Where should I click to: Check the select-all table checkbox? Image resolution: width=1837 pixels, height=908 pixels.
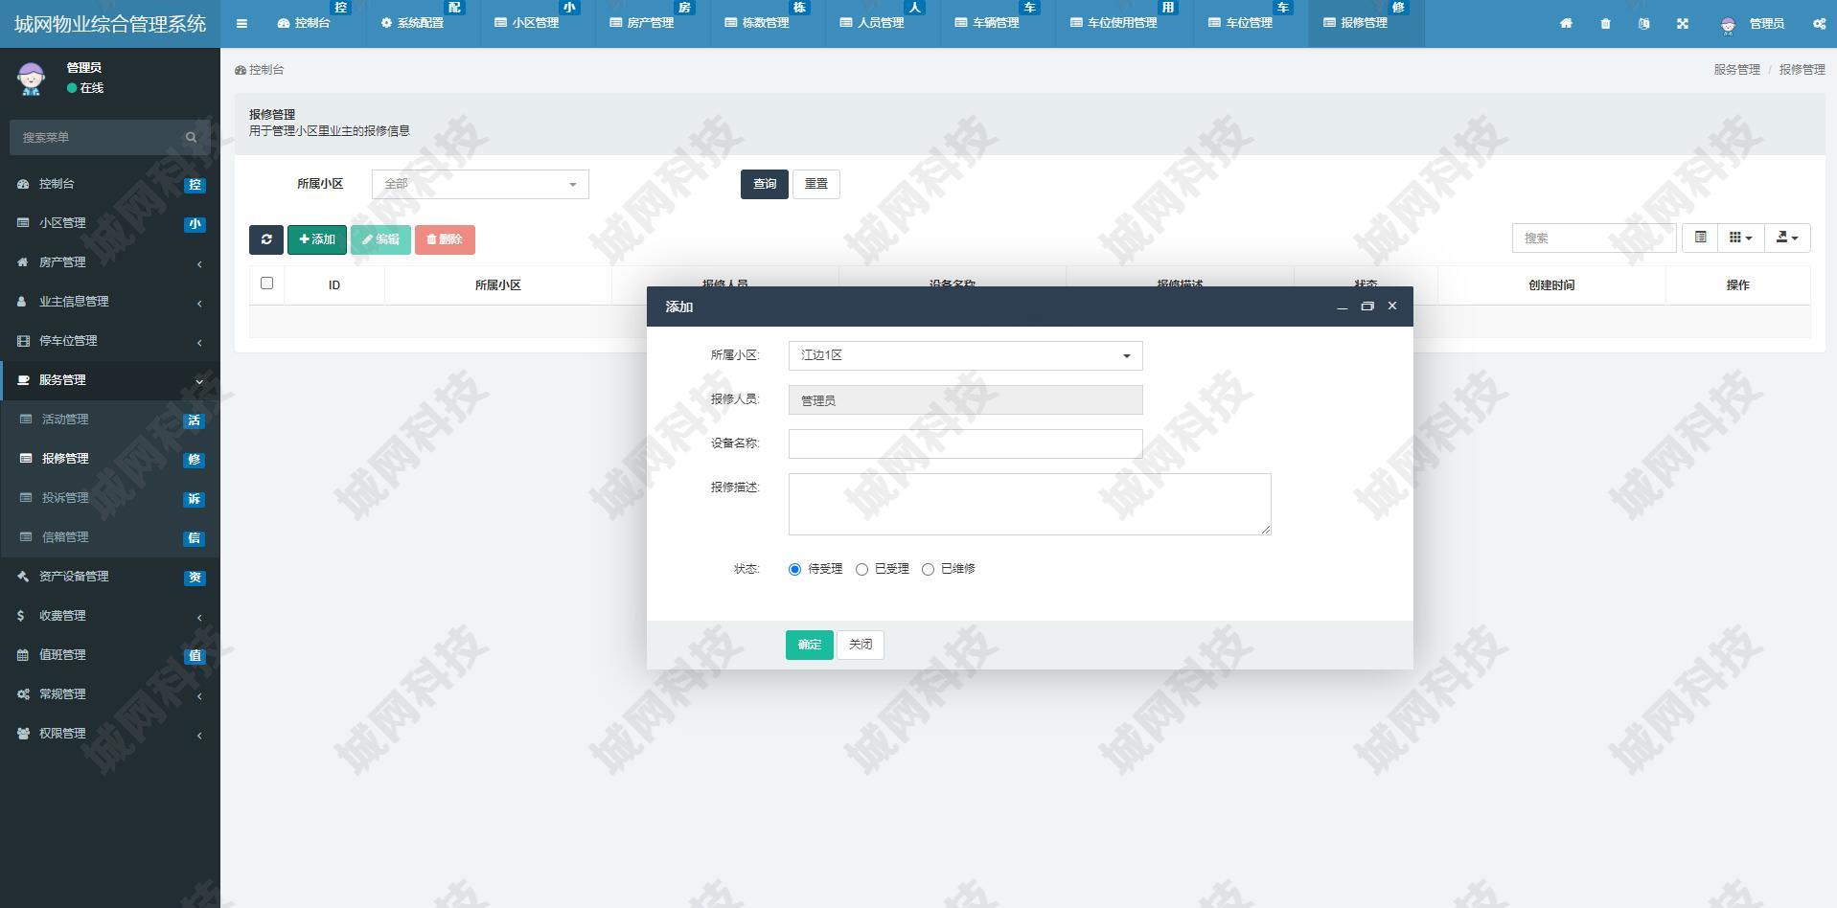coord(266,284)
